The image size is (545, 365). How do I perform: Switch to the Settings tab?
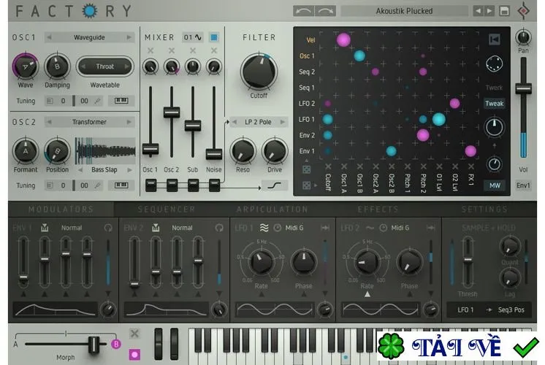pyautogui.click(x=484, y=209)
